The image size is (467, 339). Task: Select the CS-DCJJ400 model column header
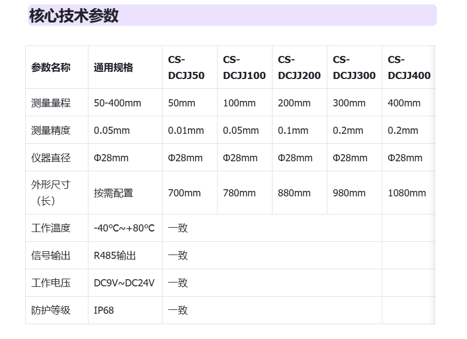tap(408, 67)
